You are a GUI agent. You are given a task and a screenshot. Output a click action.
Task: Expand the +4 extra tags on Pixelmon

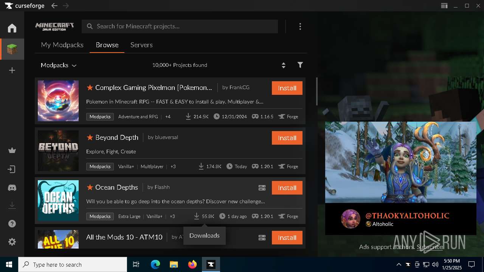pyautogui.click(x=168, y=117)
